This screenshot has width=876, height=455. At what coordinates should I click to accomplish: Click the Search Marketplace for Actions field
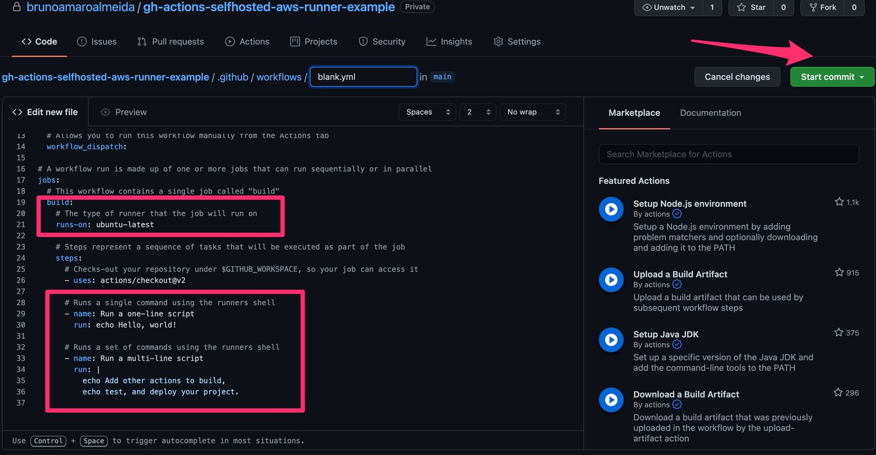[x=728, y=154]
